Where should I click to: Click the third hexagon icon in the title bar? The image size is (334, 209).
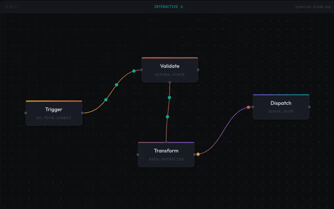pyautogui.click(x=15, y=7)
